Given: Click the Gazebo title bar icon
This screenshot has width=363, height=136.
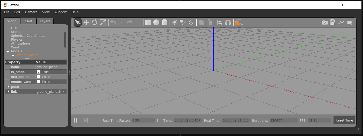Looking at the screenshot, I should tap(5, 5).
